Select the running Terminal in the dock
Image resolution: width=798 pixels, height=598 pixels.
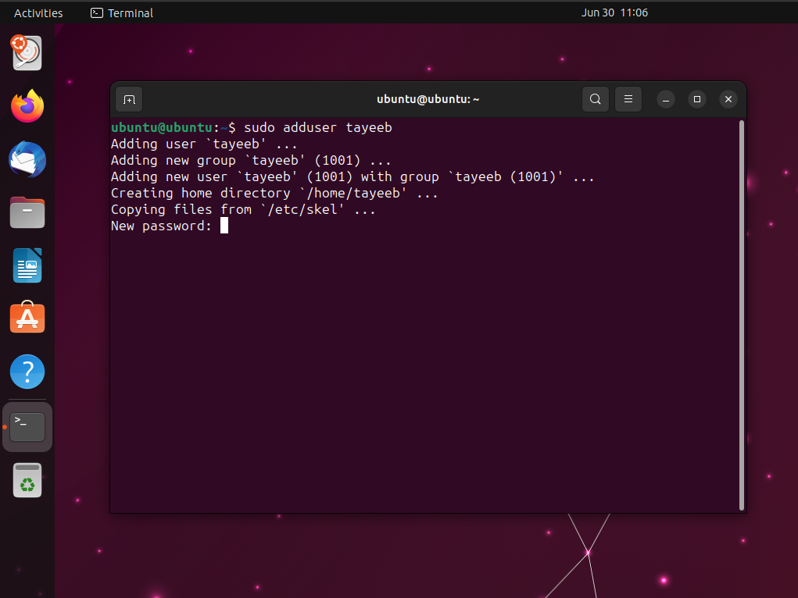point(27,426)
